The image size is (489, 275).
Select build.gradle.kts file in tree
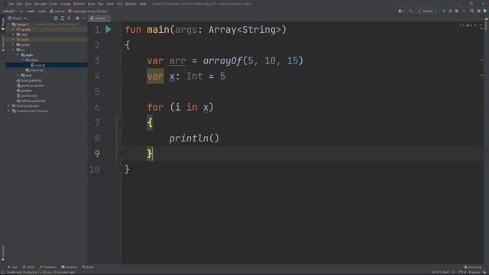[x=31, y=80]
